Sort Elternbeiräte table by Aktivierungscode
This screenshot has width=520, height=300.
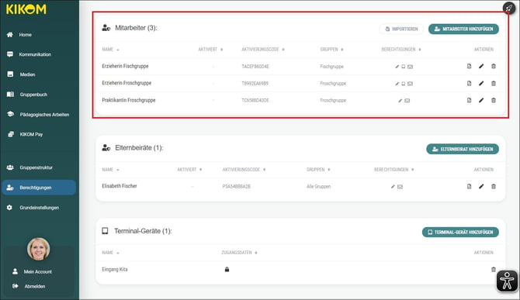click(244, 170)
